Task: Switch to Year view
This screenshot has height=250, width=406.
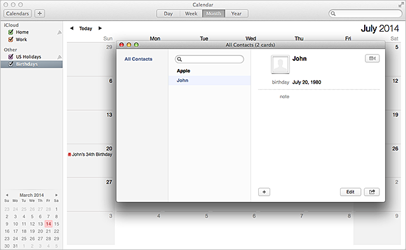Action: point(237,13)
